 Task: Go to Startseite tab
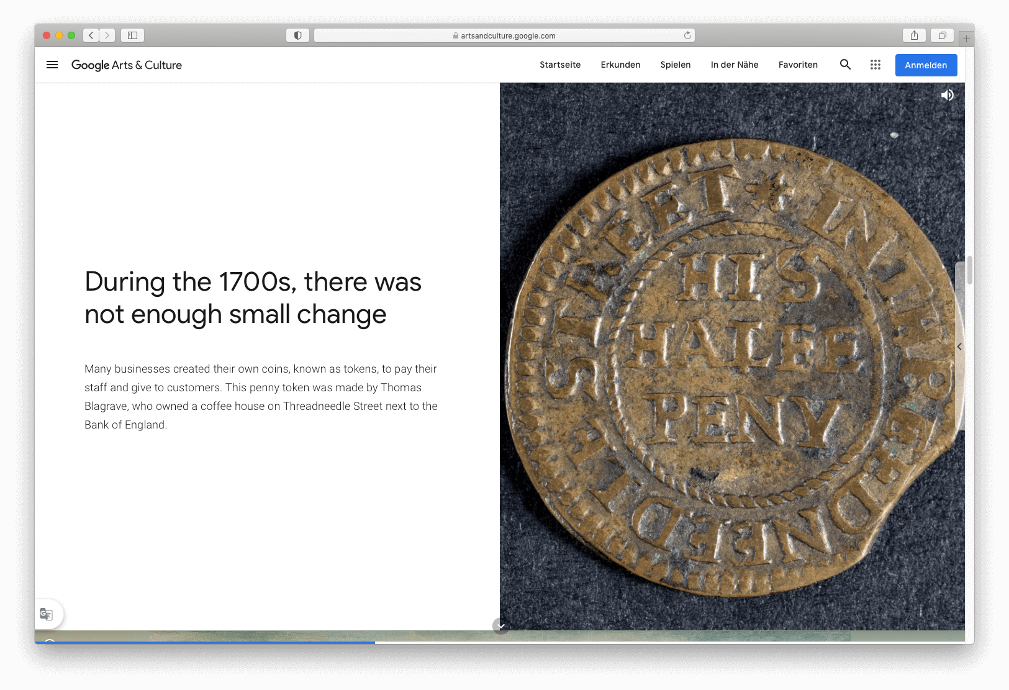click(560, 65)
